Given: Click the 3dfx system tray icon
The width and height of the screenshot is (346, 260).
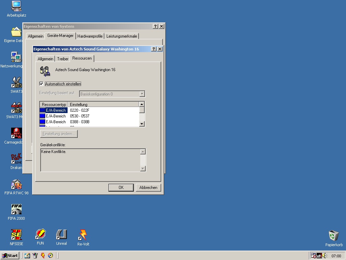Looking at the screenshot, I should point(319,256).
